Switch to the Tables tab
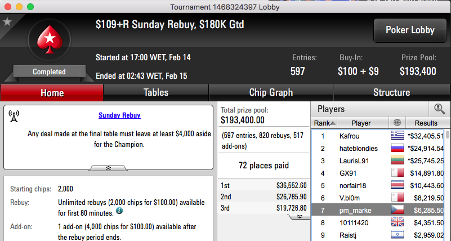Viewport: 451px width, 241px height. pyautogui.click(x=156, y=92)
